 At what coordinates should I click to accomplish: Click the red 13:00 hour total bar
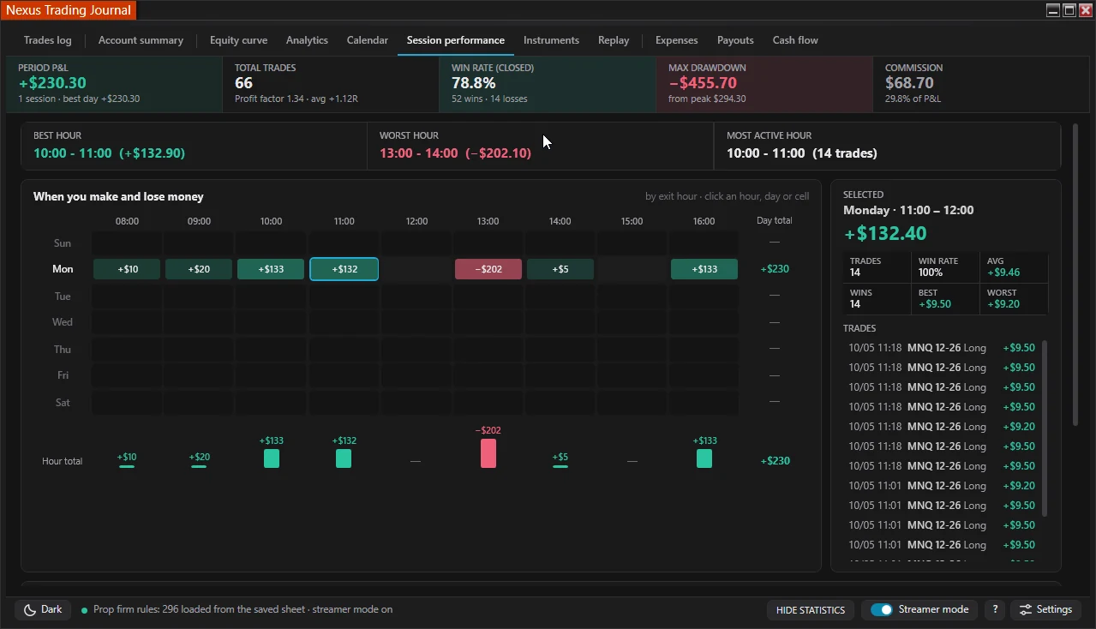(488, 453)
